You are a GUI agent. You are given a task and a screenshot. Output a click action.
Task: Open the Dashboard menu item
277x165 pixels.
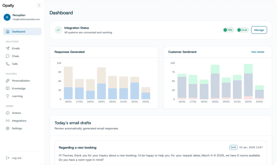coord(22,31)
